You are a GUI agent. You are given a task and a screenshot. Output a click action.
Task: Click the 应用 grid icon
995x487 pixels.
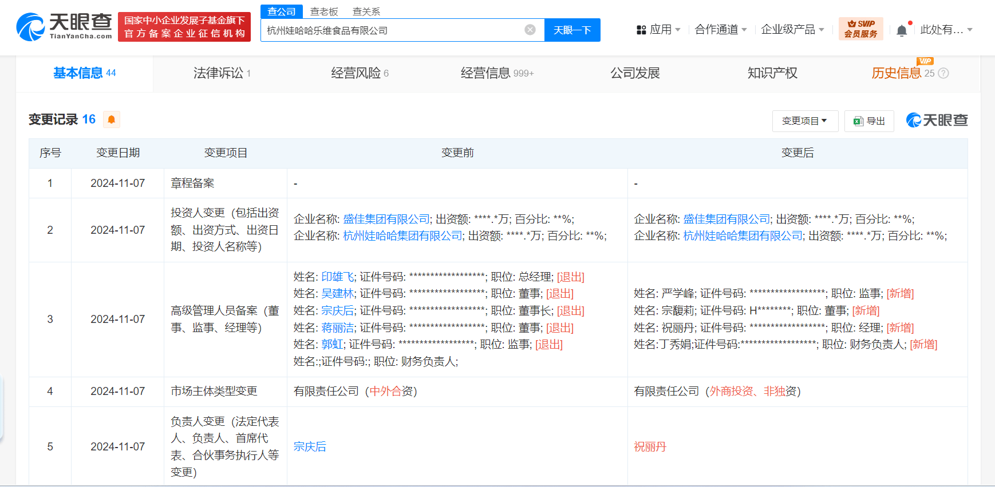tap(641, 30)
